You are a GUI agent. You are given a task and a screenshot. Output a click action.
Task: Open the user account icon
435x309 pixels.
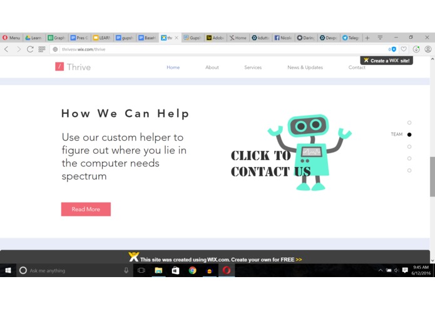(x=428, y=49)
